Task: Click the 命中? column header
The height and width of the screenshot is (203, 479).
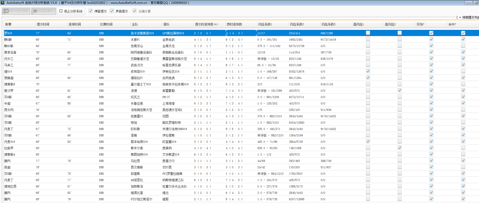Action: click(452, 24)
